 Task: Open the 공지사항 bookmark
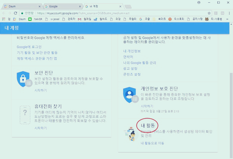195,19
